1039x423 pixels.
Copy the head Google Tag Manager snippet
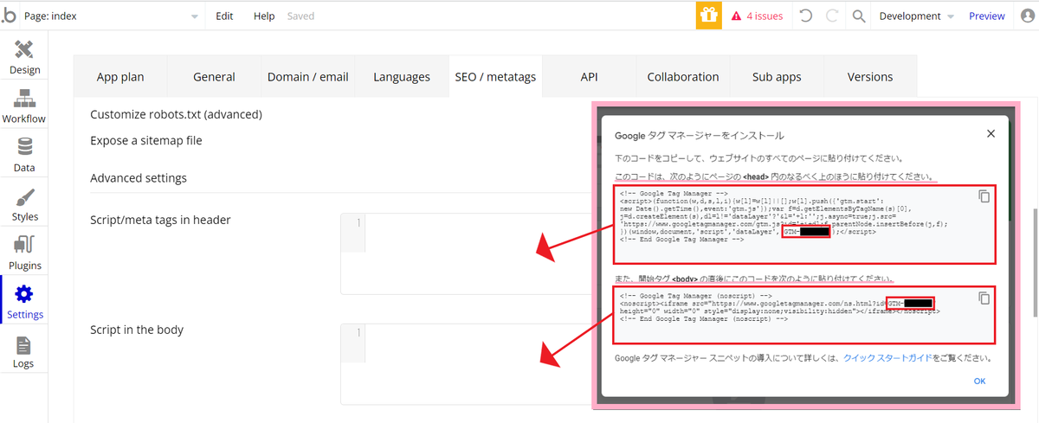[x=984, y=196]
